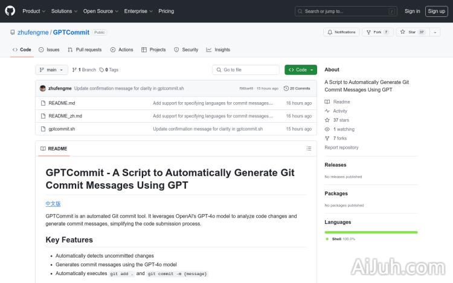Open the Packages section heading
This screenshot has width=453, height=283.
point(336,194)
